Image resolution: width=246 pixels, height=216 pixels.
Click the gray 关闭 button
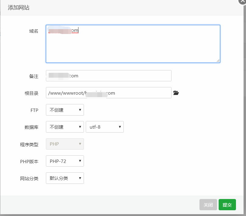point(208,205)
